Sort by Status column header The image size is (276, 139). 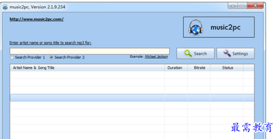click(227, 68)
